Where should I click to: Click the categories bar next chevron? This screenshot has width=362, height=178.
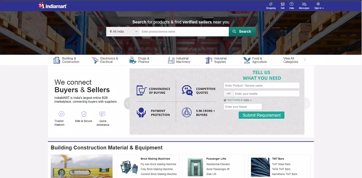(x=305, y=60)
